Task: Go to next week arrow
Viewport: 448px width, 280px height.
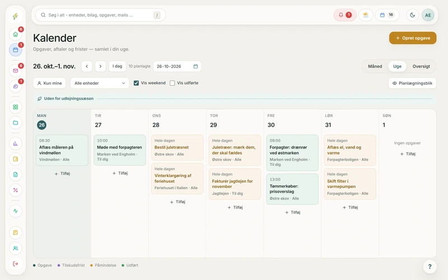Action: (100, 66)
